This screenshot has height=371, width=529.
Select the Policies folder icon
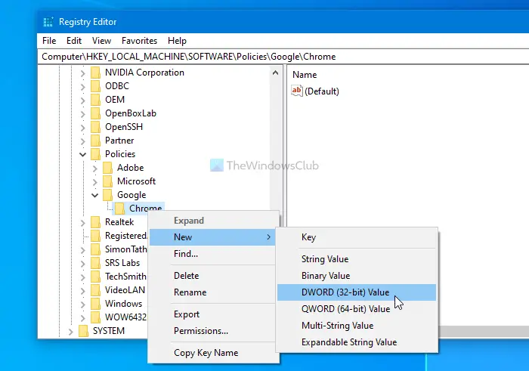(96, 154)
